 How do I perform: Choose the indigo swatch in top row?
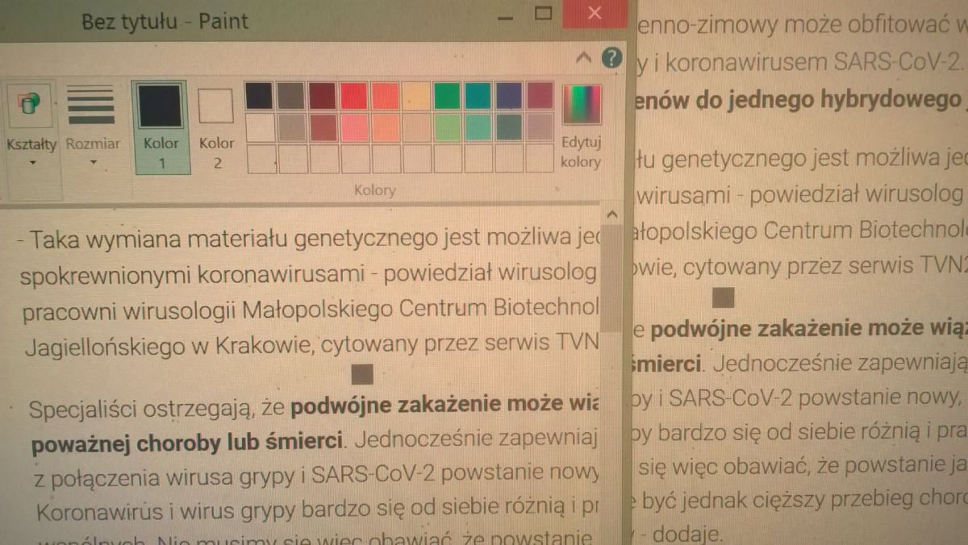(508, 96)
